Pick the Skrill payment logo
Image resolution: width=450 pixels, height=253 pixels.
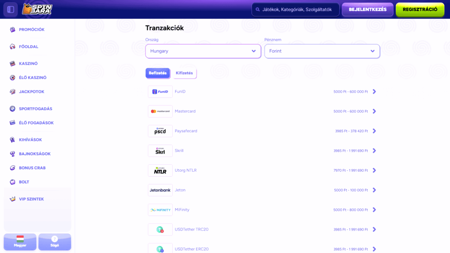point(160,151)
